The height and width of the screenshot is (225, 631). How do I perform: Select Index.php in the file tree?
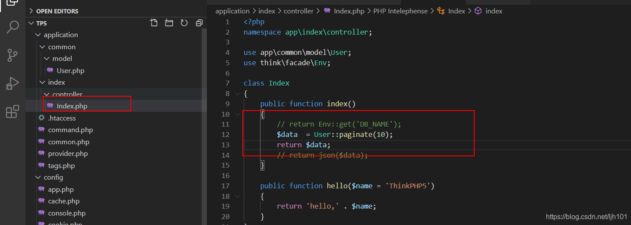click(x=72, y=106)
